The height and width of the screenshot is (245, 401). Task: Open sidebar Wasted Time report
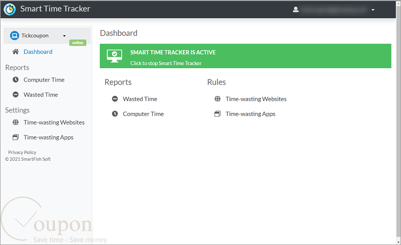pos(41,94)
